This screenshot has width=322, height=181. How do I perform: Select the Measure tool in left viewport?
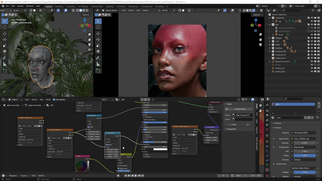(x=5, y=64)
